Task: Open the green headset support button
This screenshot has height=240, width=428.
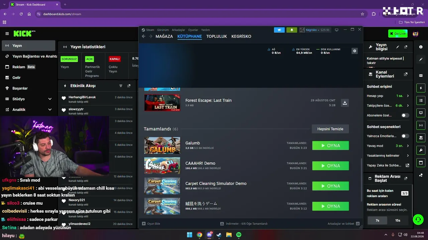Action: [418, 219]
